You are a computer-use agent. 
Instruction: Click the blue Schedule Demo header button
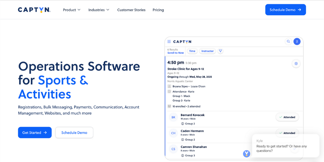point(285,10)
